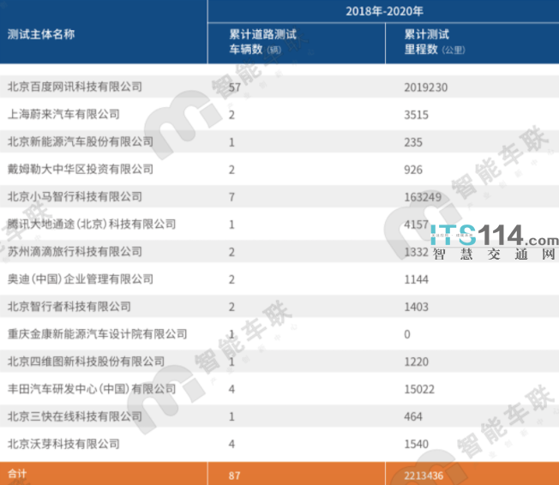This screenshot has width=559, height=485.
Task: Click vehicle count 7 in the 小马智行 row
Action: [231, 197]
